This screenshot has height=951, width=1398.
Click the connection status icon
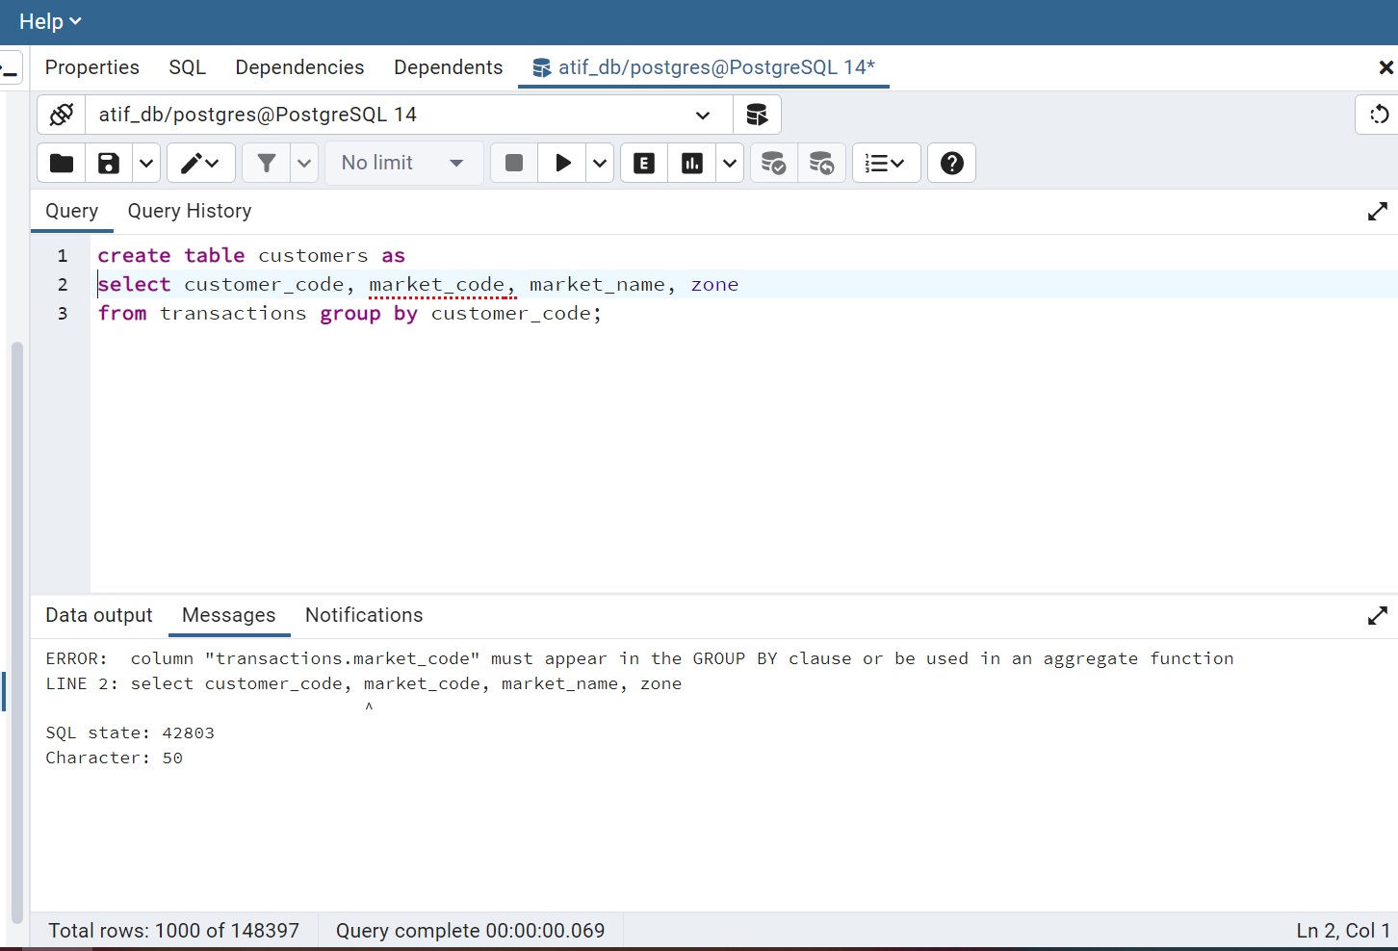pos(62,115)
